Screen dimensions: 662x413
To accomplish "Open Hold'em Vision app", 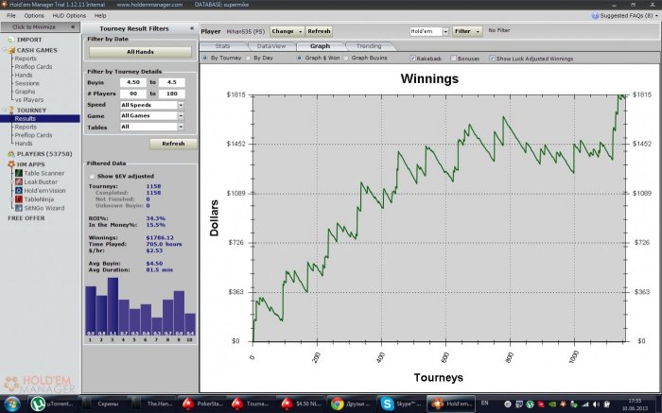I will (41, 191).
